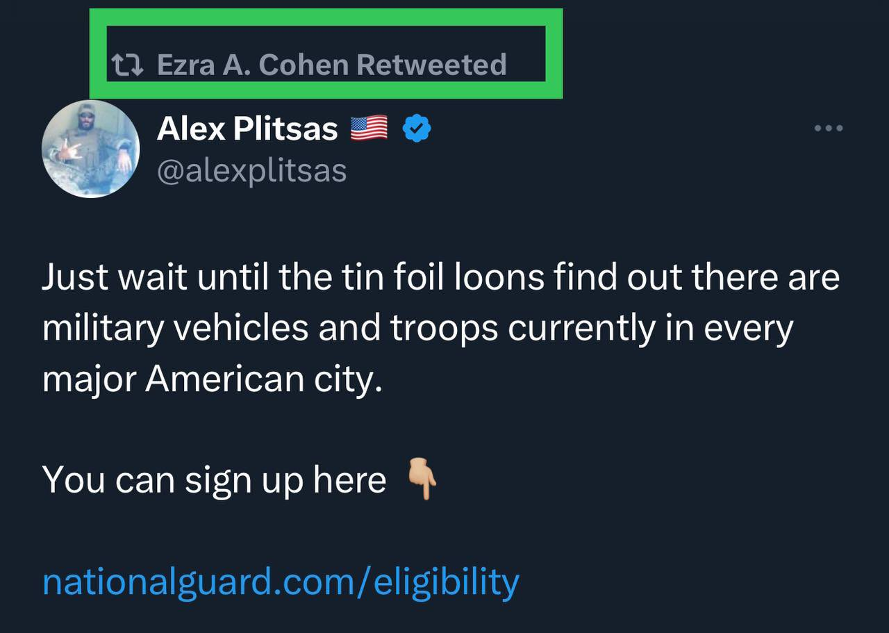This screenshot has width=889, height=633.
Task: Open the @alexplitsas handle
Action: pyautogui.click(x=251, y=170)
